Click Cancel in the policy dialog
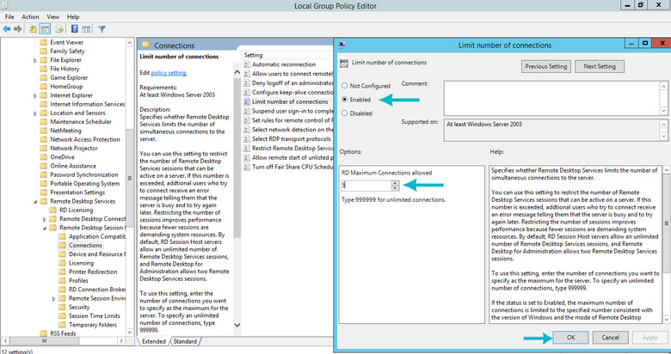The width and height of the screenshot is (671, 354). pos(610,338)
